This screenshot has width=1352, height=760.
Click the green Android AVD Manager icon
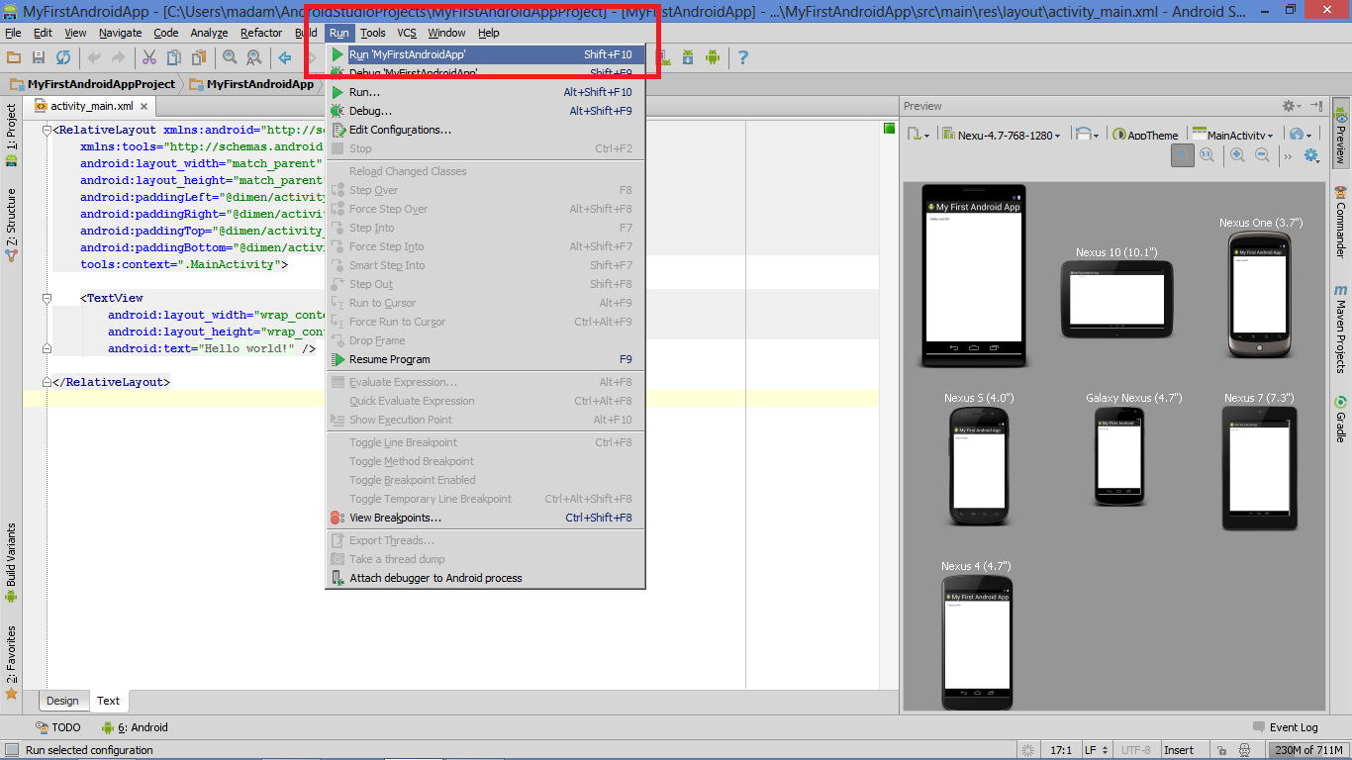tap(712, 57)
